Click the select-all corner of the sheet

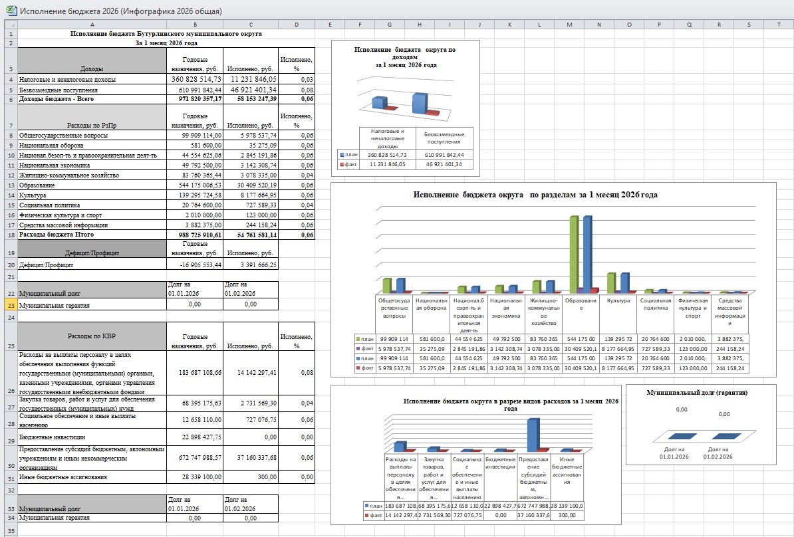tap(11, 25)
